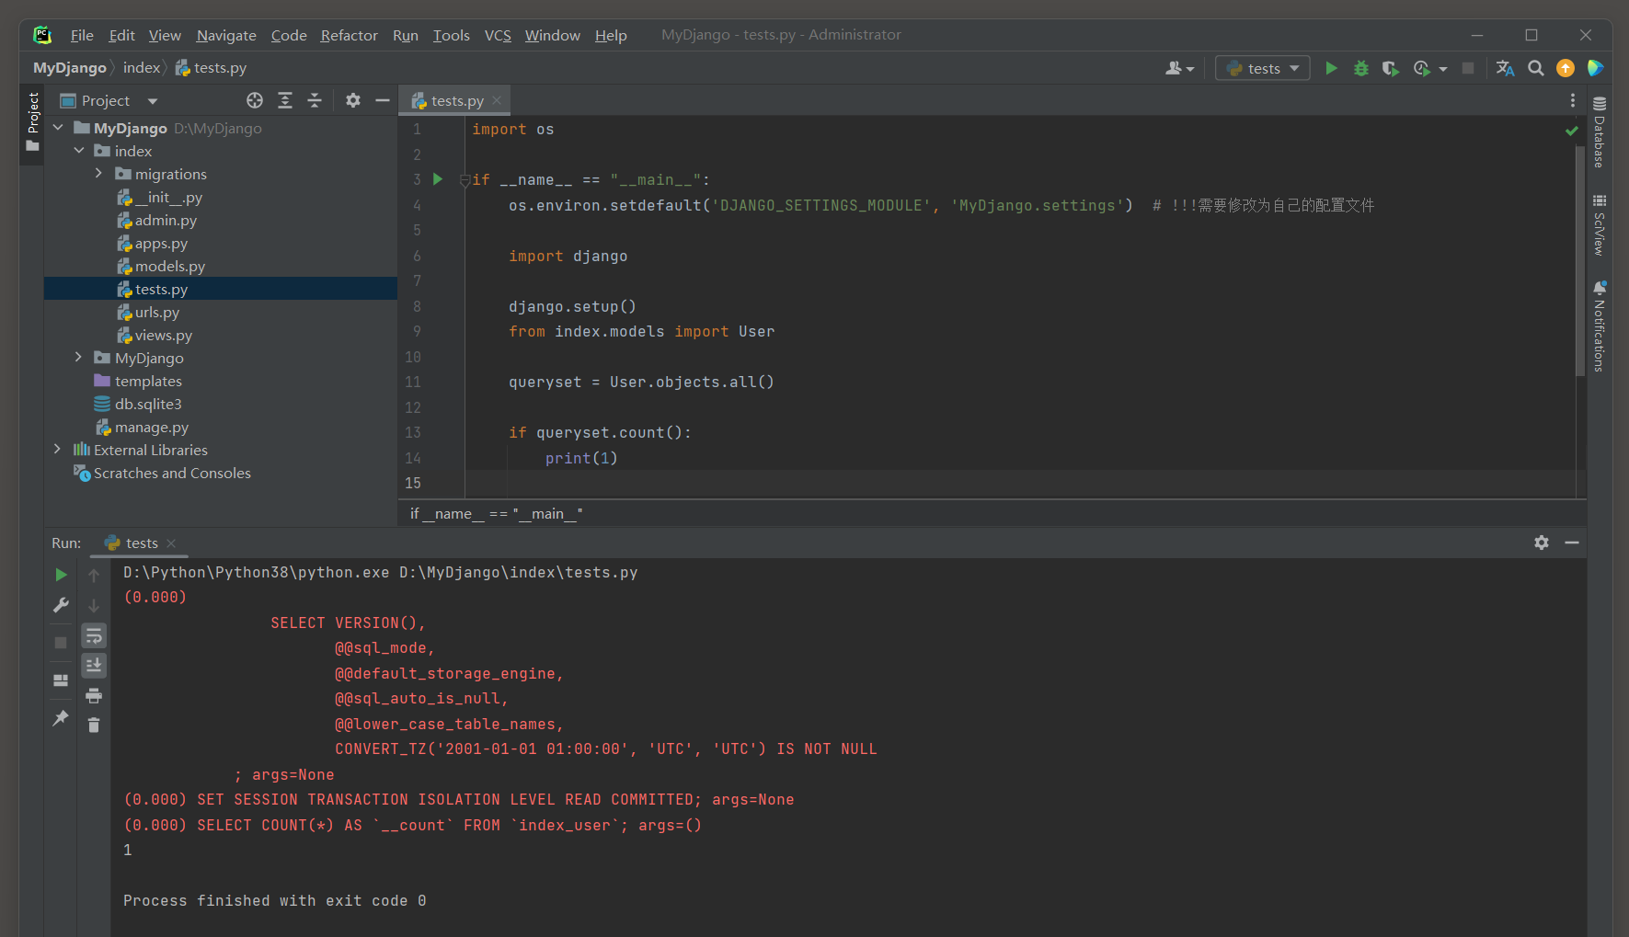Click the green inspection checkmark in editor
The width and height of the screenshot is (1629, 937).
(1572, 131)
